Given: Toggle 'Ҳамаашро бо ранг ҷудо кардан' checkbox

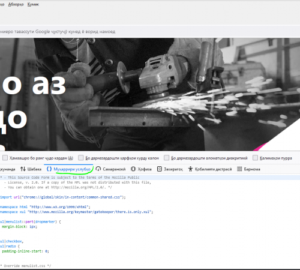Looking at the screenshot, I should click(x=5, y=158).
